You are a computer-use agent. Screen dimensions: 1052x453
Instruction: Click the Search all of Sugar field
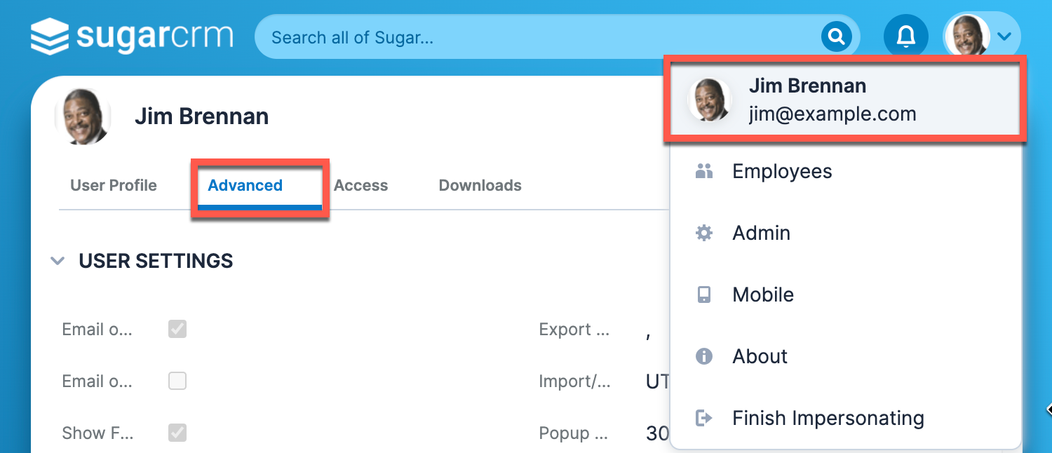point(533,36)
